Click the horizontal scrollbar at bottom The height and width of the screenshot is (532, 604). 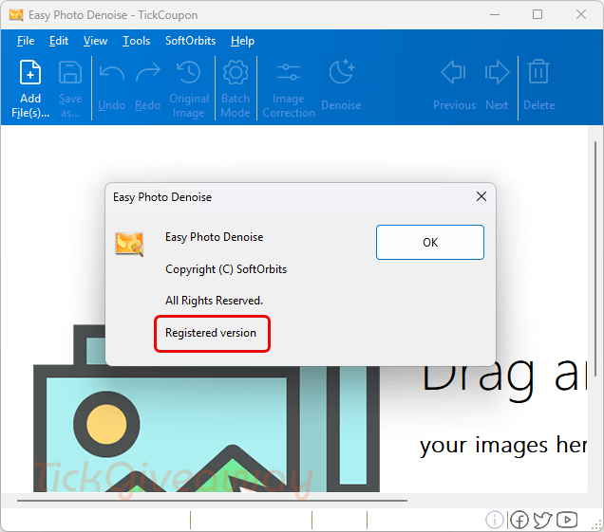[212, 501]
